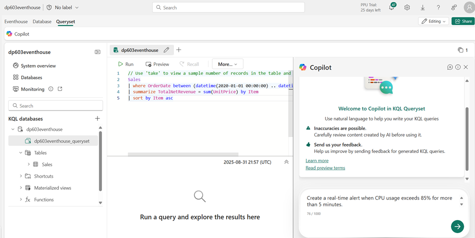This screenshot has width=475, height=238.
Task: Select the dp603eventhouse query tab
Action: [140, 50]
